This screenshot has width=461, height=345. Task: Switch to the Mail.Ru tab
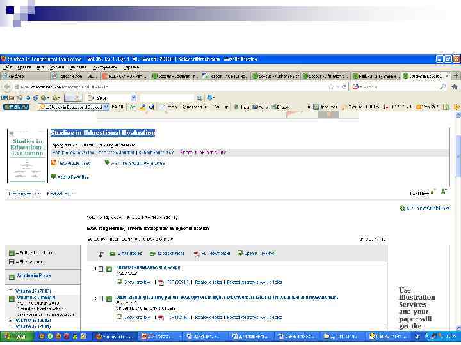(375, 76)
